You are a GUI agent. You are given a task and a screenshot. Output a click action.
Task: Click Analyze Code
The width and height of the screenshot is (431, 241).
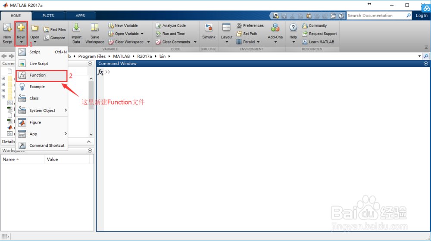[x=171, y=25]
